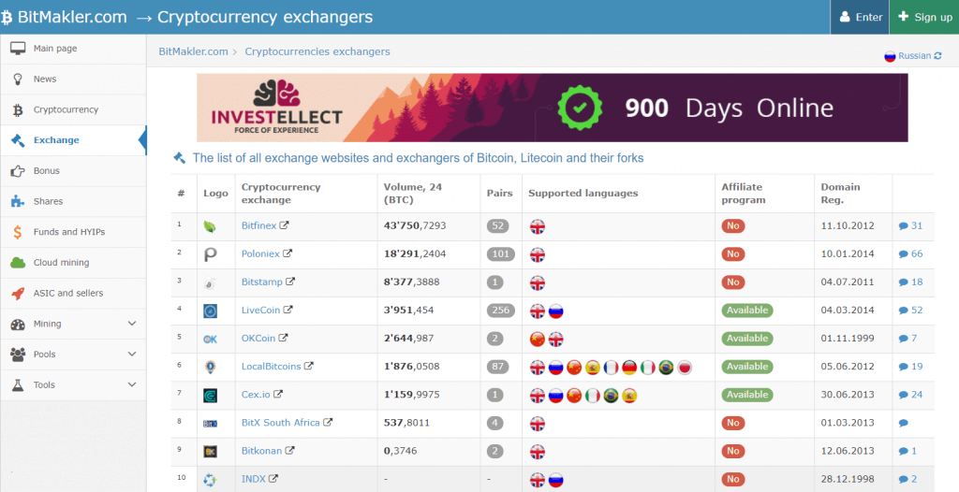This screenshot has width=959, height=492.
Task: Click the Cex.io logo icon
Action: [x=210, y=396]
